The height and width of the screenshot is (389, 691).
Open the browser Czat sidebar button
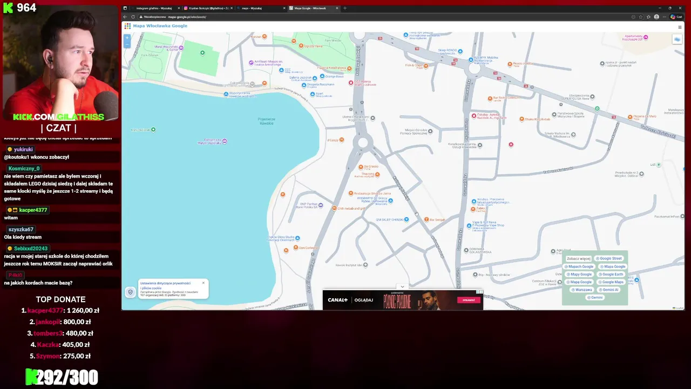(676, 17)
